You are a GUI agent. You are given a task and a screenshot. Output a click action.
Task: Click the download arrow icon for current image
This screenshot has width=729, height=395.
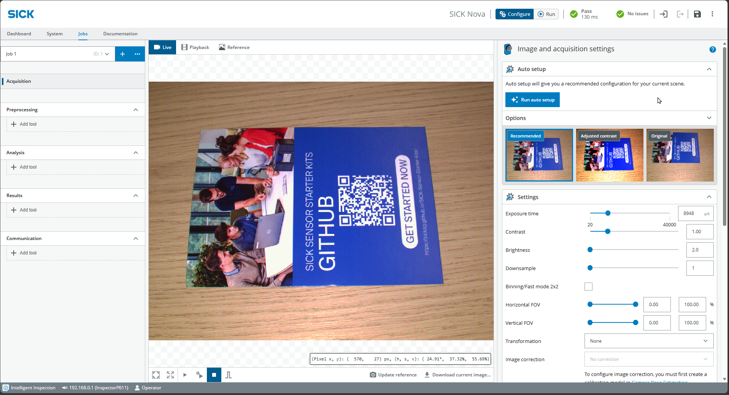[x=427, y=375]
